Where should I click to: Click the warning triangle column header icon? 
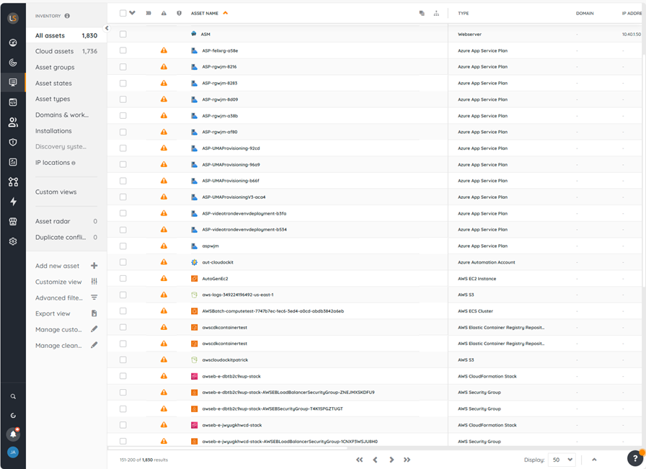click(164, 13)
